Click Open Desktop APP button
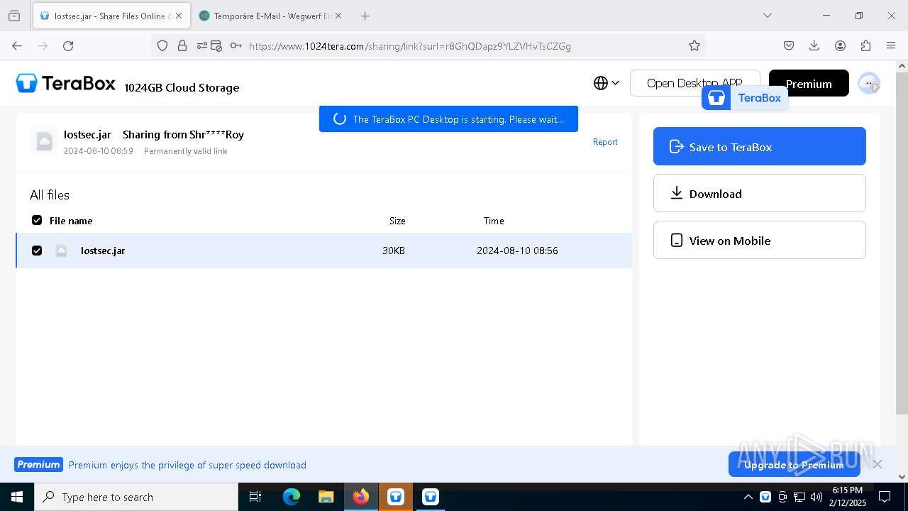This screenshot has height=511, width=908. [x=694, y=83]
